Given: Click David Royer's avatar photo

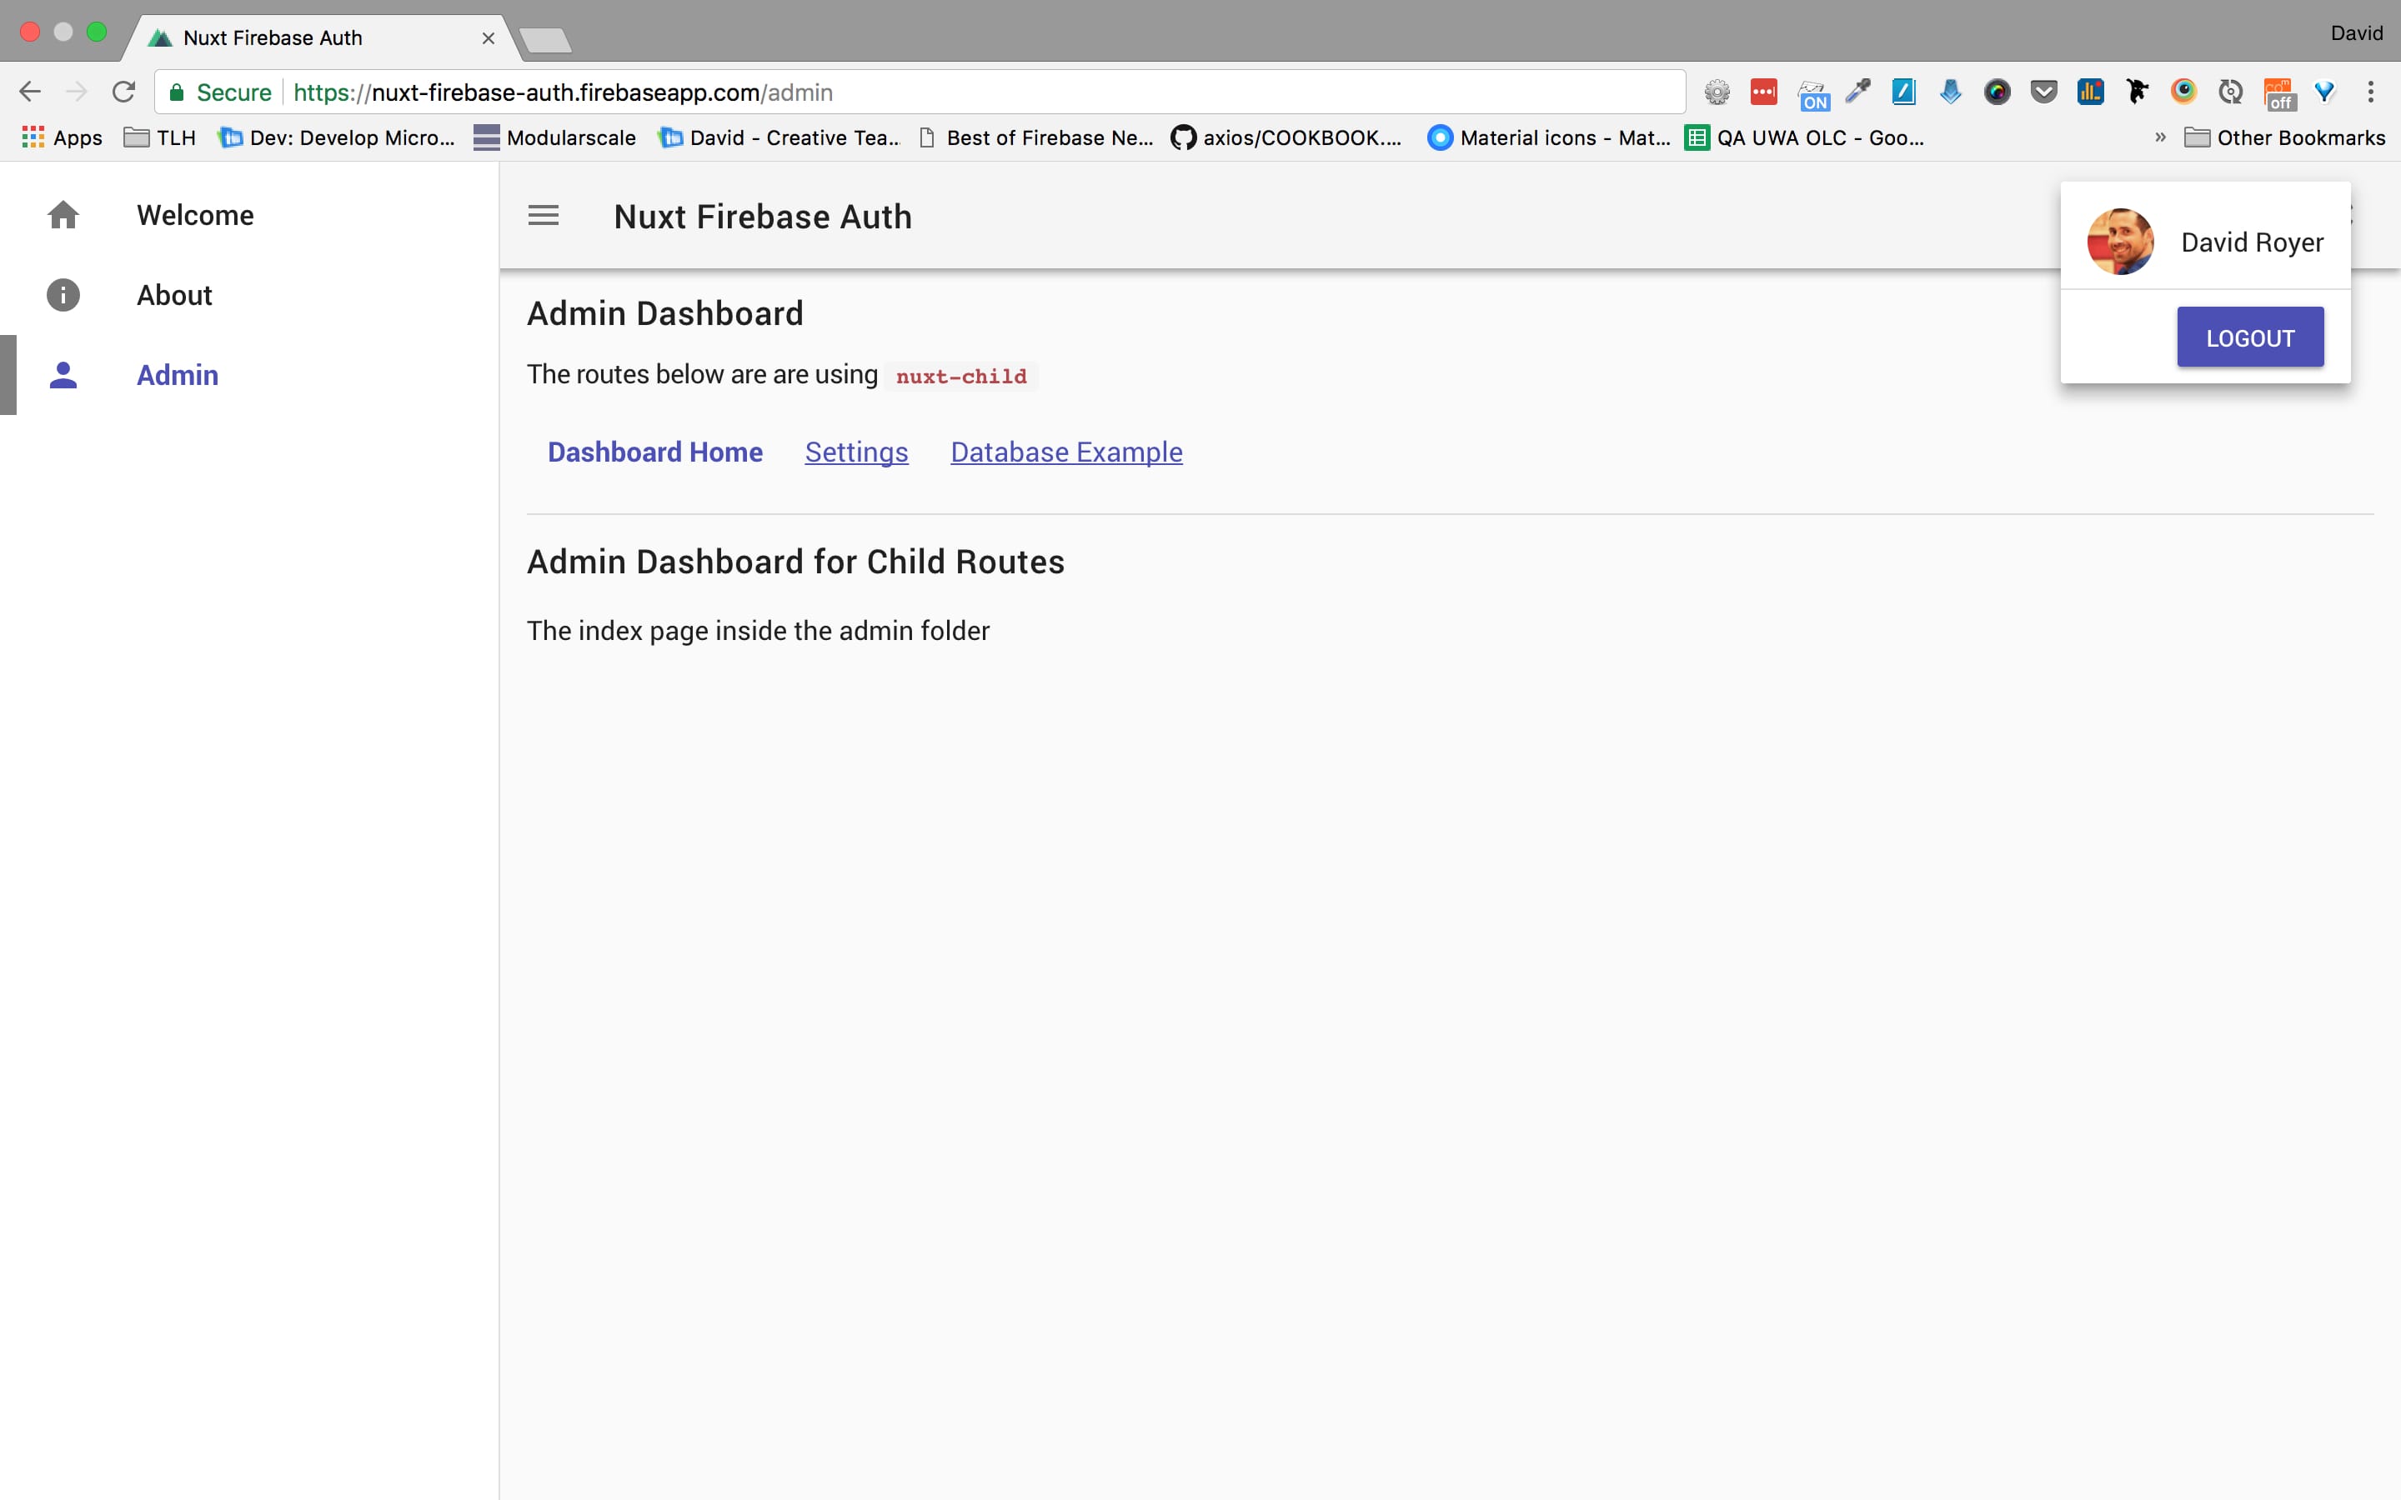Looking at the screenshot, I should [2119, 242].
